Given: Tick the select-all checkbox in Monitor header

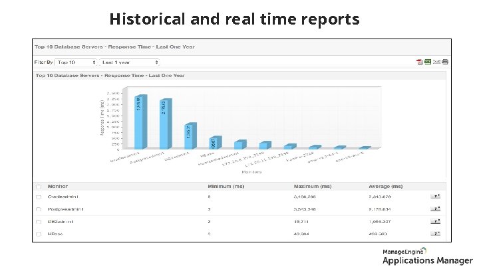Looking at the screenshot, I should coord(39,187).
